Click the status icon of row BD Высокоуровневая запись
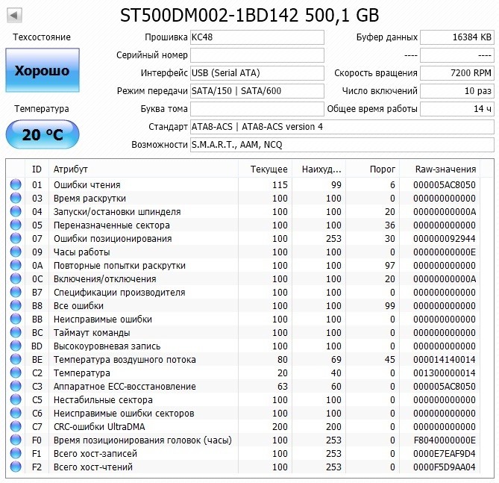 click(16, 346)
